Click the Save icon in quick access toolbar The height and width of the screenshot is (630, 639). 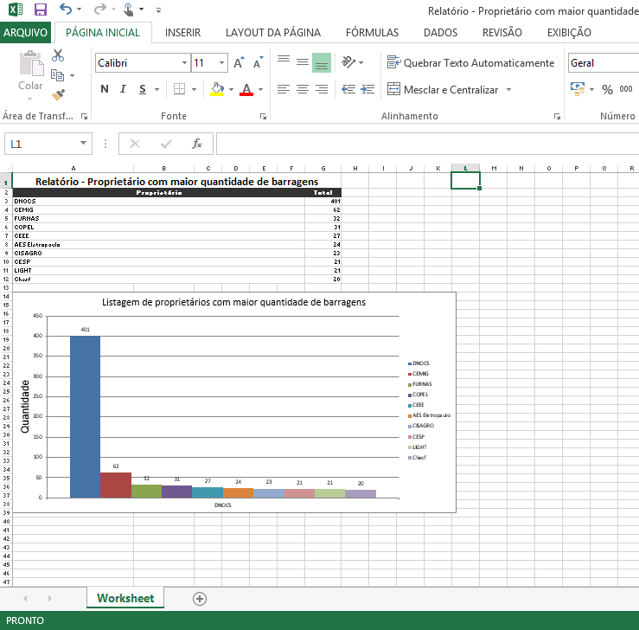coord(41,10)
